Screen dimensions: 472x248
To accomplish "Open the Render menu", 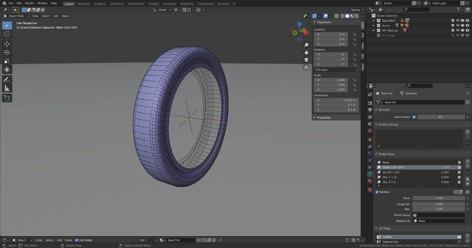I will 29,3.
